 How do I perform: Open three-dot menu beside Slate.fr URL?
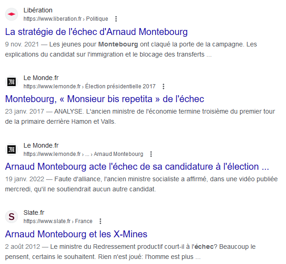click(100, 221)
